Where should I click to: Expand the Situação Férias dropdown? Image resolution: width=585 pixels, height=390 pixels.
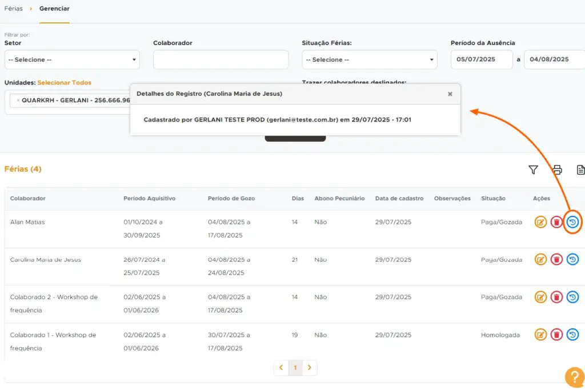click(x=369, y=59)
